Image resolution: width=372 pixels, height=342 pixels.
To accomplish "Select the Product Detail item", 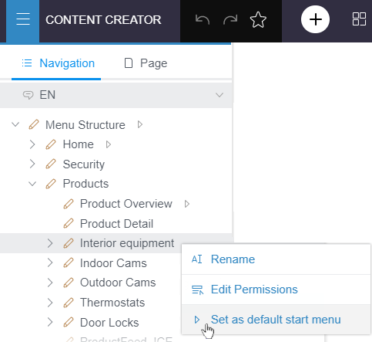I will [x=116, y=223].
